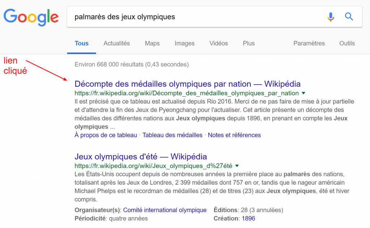The image size is (370, 228).
Task: Open the Notes et références sitelink
Action: pyautogui.click(x=234, y=135)
